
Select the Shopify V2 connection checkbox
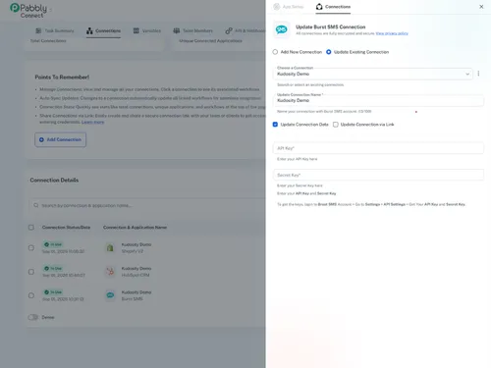[x=31, y=248]
